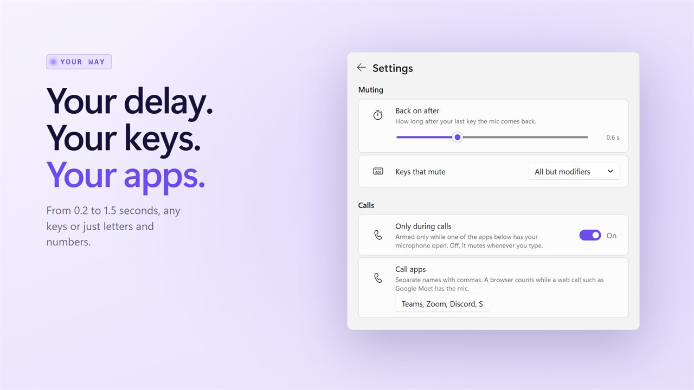Turn off the Only during calls switch
The image size is (694, 390).
coord(590,235)
